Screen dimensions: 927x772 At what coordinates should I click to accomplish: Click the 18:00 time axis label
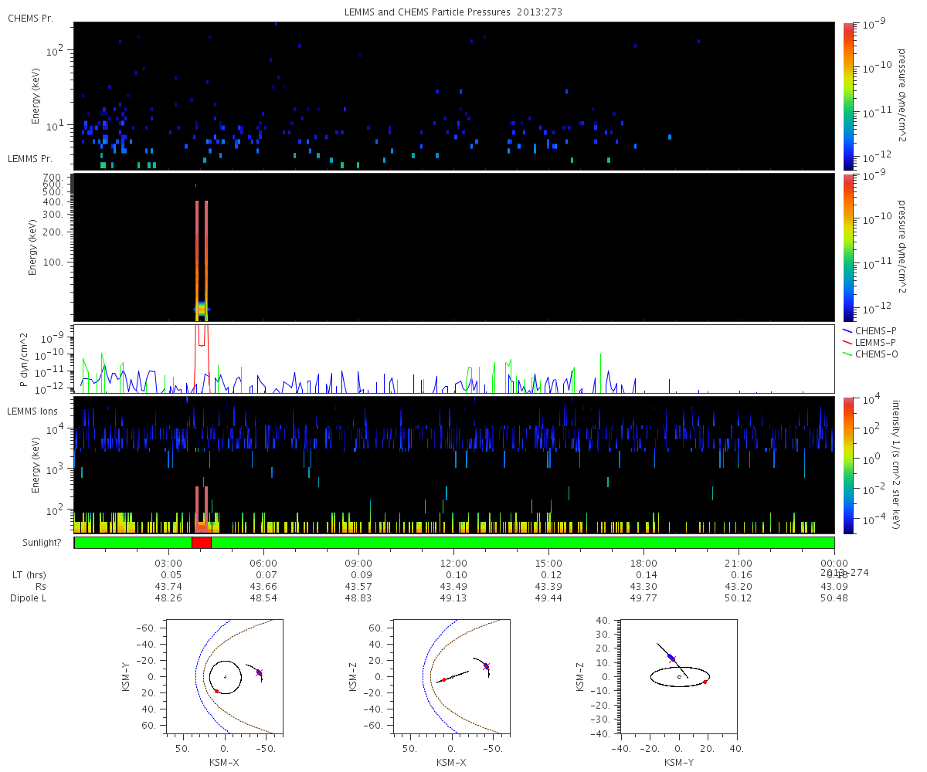click(643, 564)
